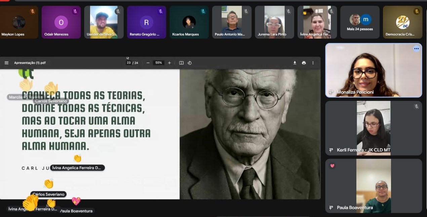Image resolution: width=427 pixels, height=217 pixels.
Task: Open the PDF viewer sidebar menu icon
Action: point(6,63)
